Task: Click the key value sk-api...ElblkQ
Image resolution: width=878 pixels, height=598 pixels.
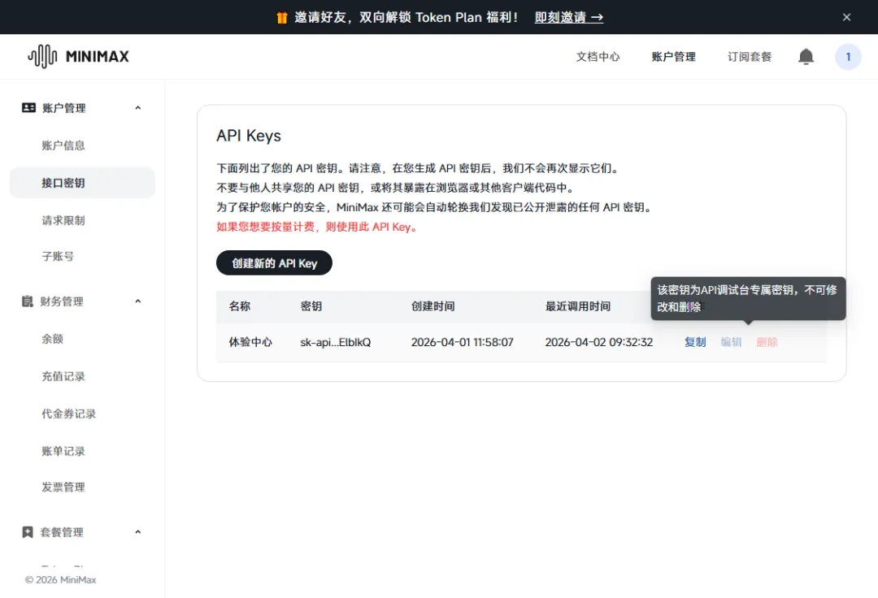Action: pos(336,342)
